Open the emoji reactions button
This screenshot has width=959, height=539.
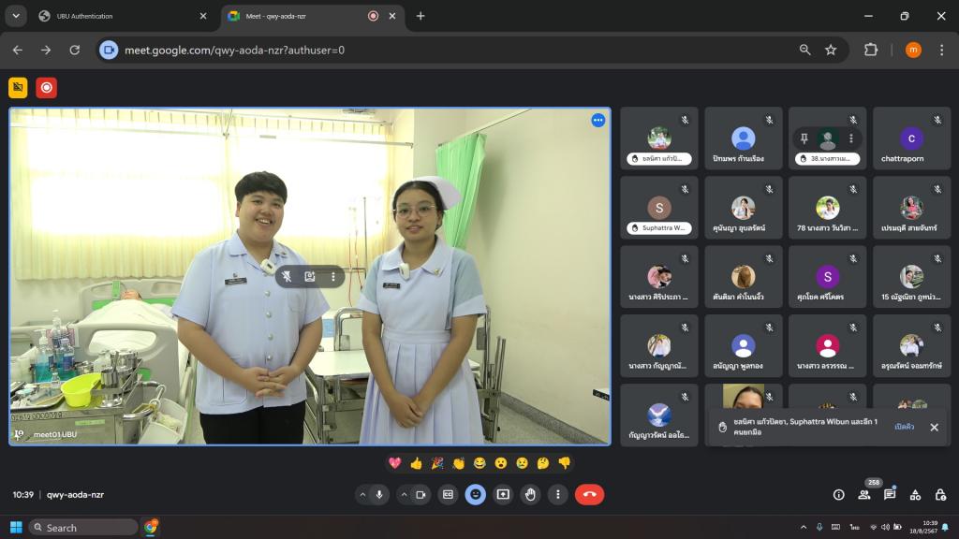click(x=476, y=494)
